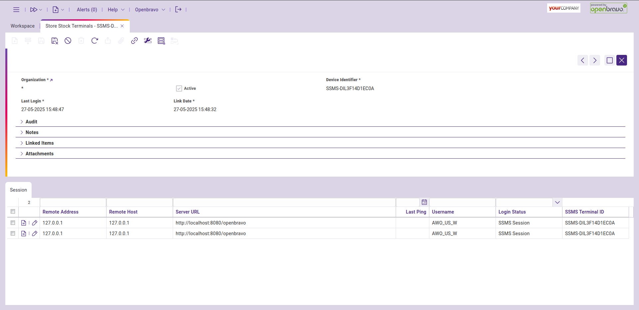
Task: Check the select-all sessions header checkbox
Action: [x=13, y=212]
